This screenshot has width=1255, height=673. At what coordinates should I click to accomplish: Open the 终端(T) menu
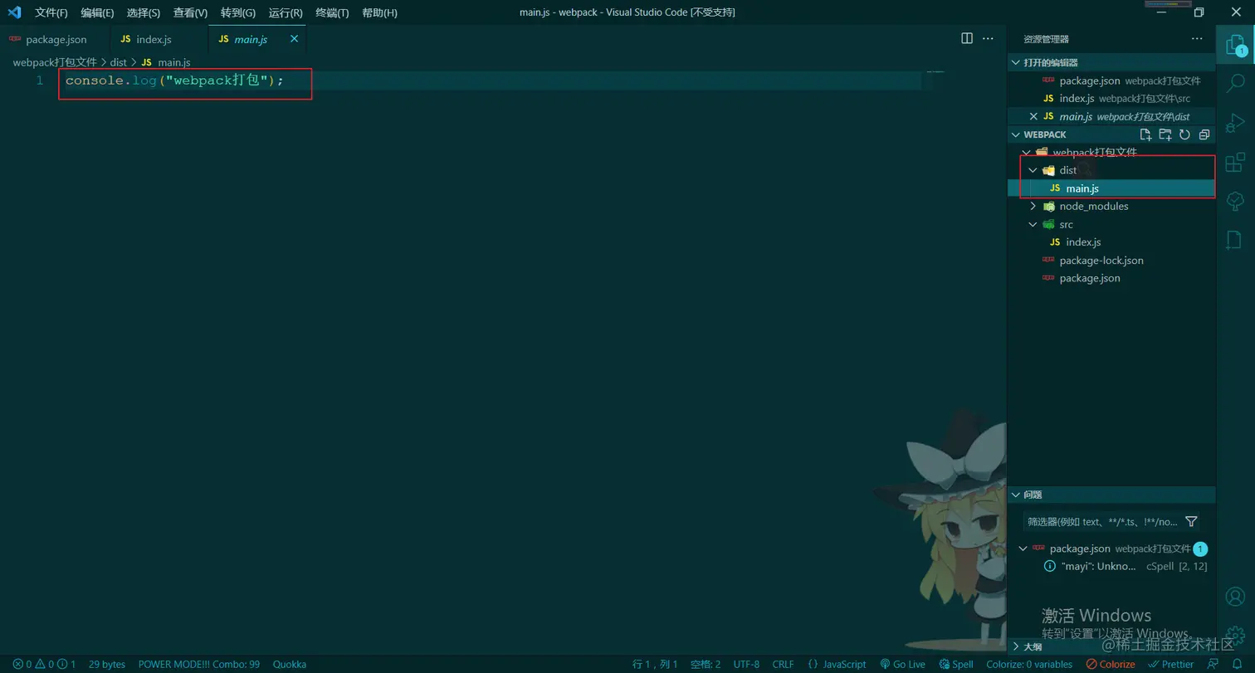pos(332,13)
